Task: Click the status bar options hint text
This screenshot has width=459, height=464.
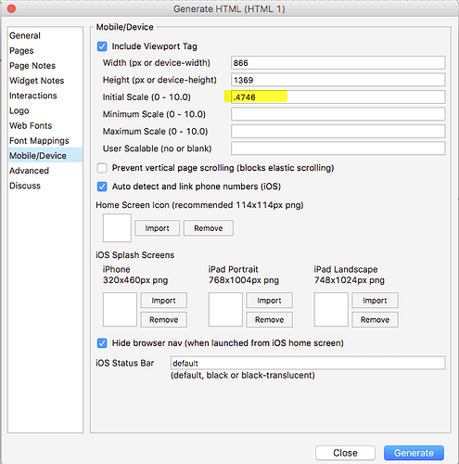Action: click(x=243, y=375)
